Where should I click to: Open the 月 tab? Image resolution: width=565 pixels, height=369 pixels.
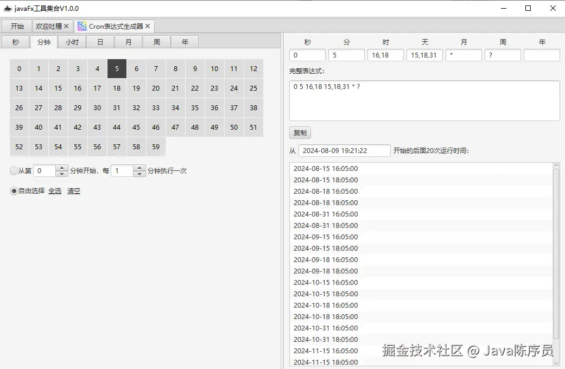[x=128, y=42]
